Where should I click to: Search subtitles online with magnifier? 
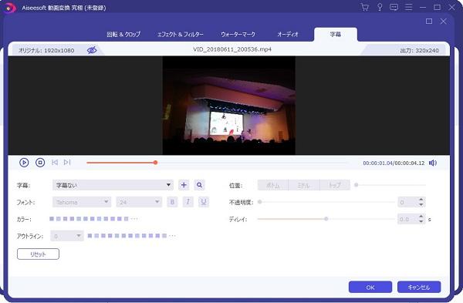click(200, 185)
